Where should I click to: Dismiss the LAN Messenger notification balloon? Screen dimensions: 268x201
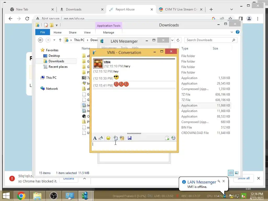[224, 181]
